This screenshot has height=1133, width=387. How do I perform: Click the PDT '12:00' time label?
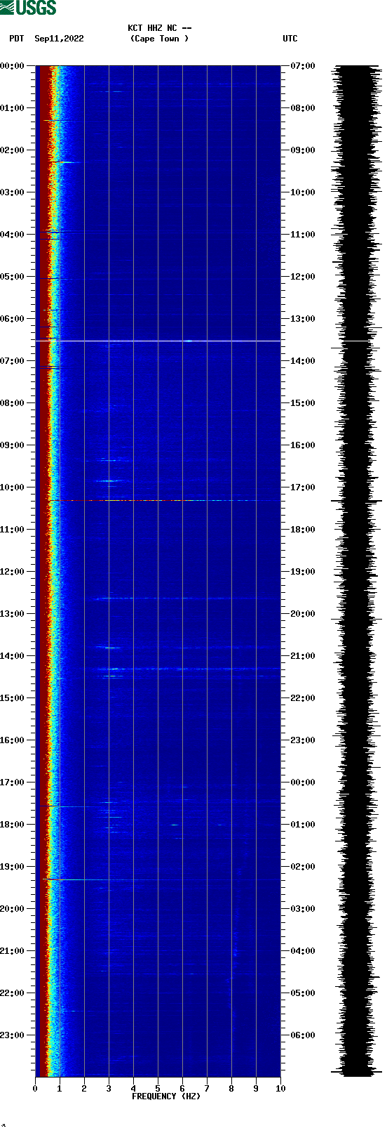coord(13,572)
